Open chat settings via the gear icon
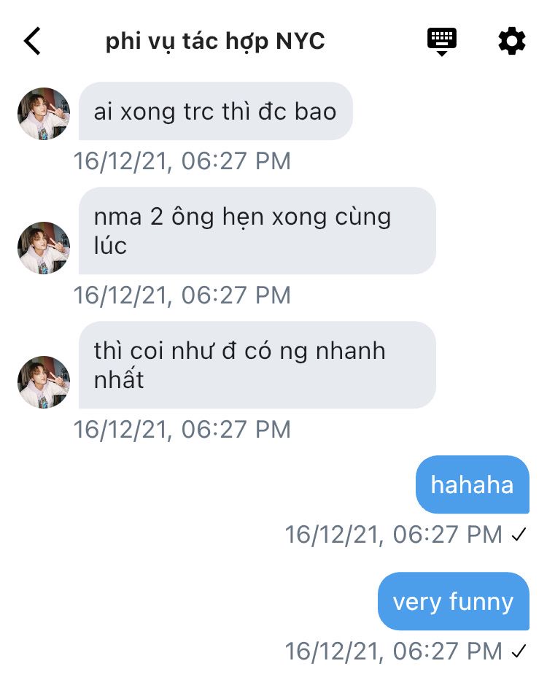 pyautogui.click(x=511, y=41)
